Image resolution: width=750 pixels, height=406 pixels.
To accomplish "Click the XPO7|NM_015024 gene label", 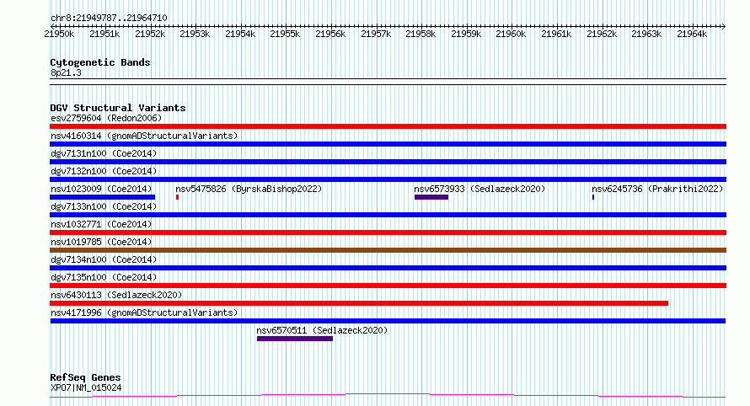I will point(86,387).
